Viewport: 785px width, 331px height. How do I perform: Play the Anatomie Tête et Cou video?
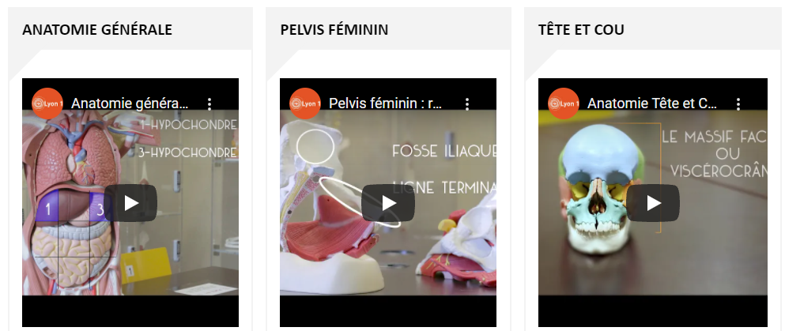coord(653,203)
